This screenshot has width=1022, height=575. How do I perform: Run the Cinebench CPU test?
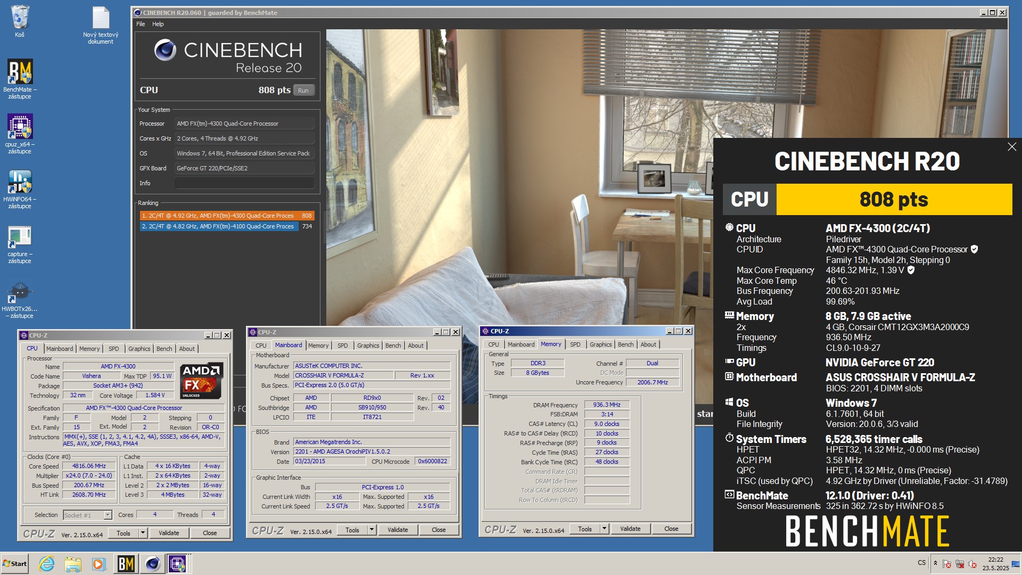pyautogui.click(x=303, y=91)
